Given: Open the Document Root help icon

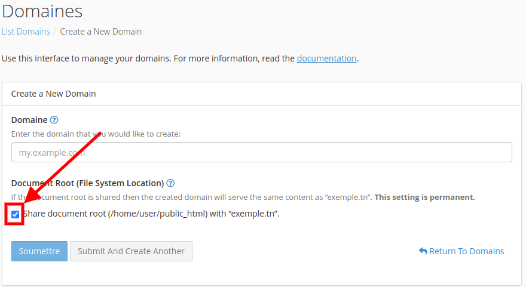Looking at the screenshot, I should pyautogui.click(x=170, y=183).
